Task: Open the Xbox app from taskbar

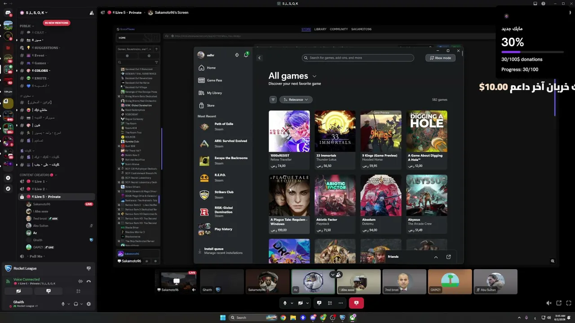Action: (353, 318)
